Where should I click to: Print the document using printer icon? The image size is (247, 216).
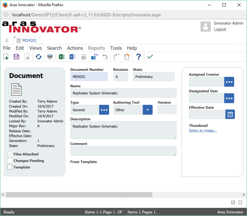[x=50, y=57]
